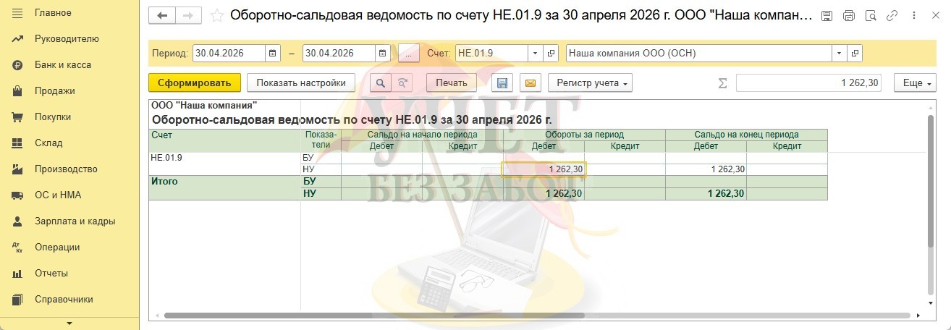Click the Банк и касса ruble icon
951x330 pixels.
(x=18, y=65)
